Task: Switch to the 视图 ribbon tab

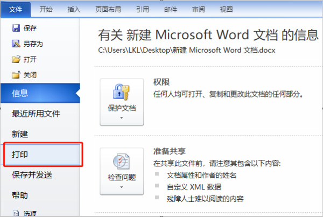Action: (226, 10)
